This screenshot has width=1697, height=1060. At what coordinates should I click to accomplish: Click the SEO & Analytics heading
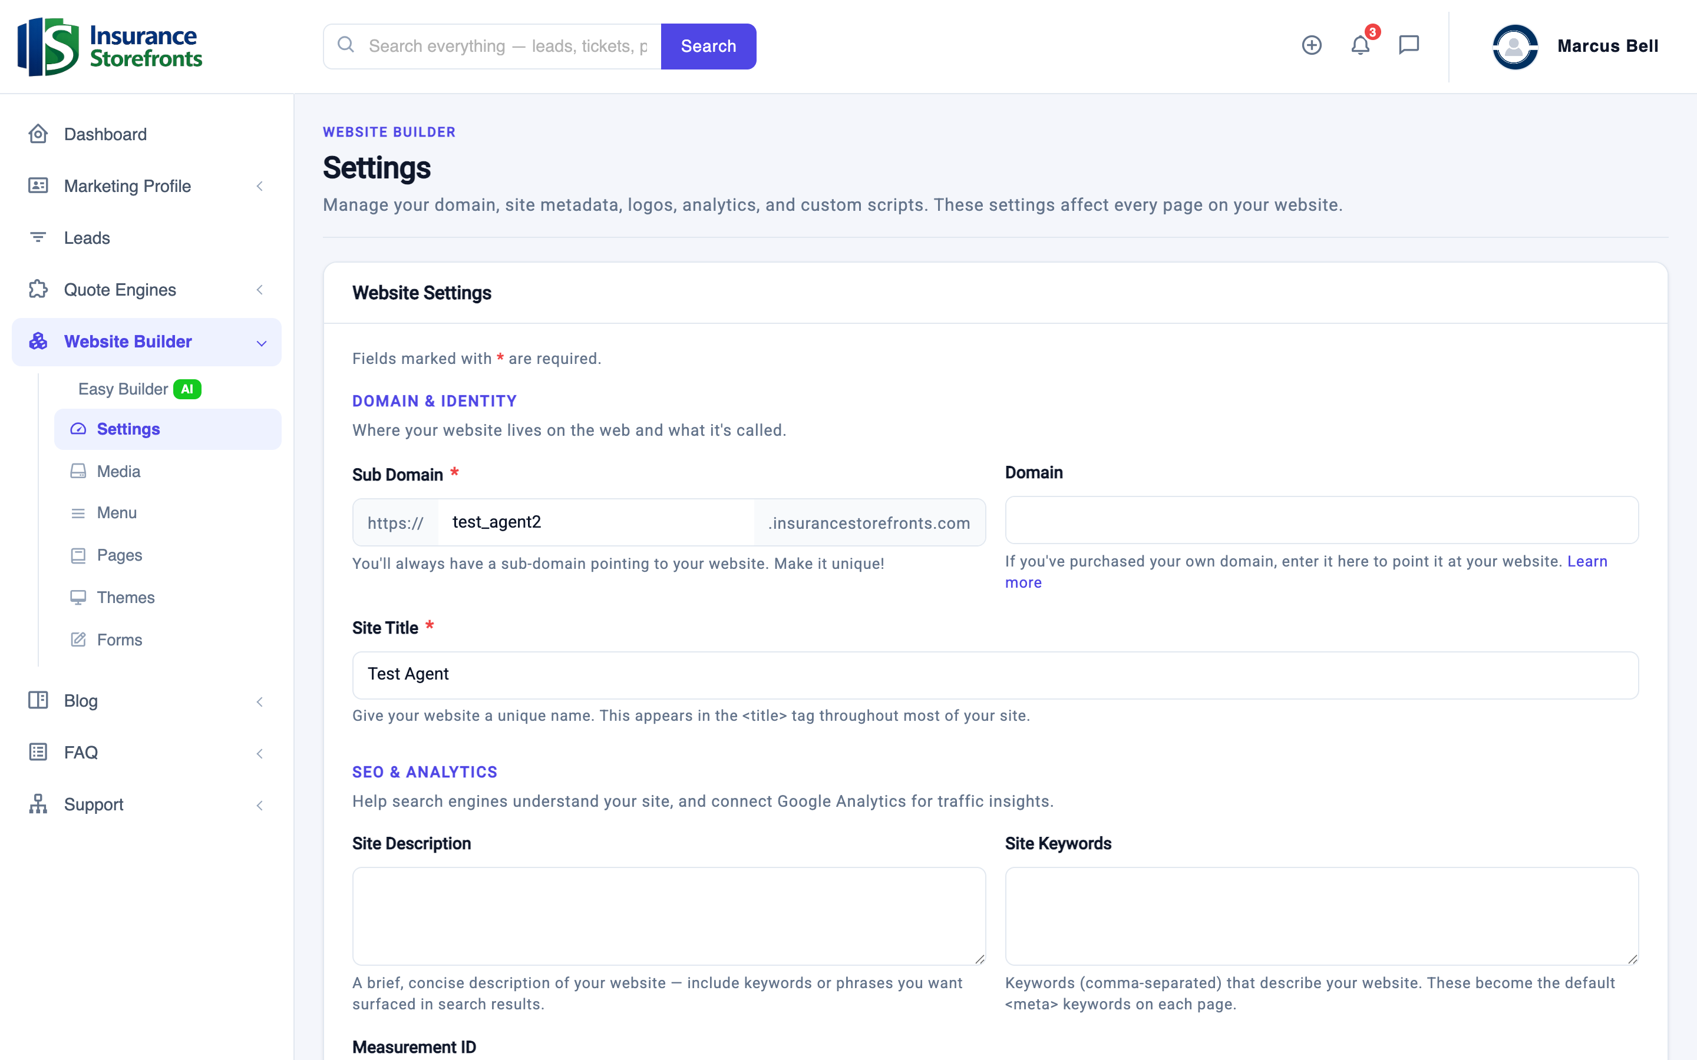click(424, 772)
